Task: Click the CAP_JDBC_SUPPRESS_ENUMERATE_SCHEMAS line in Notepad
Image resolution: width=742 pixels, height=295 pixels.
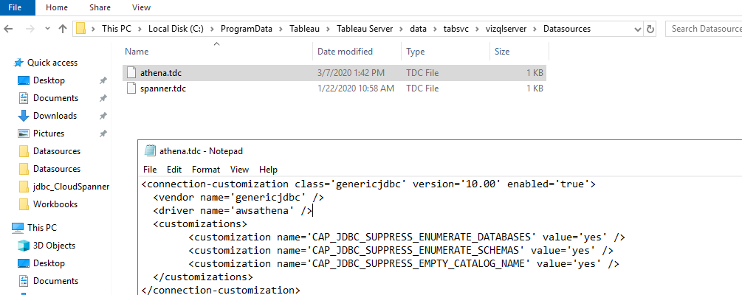Action: (401, 250)
